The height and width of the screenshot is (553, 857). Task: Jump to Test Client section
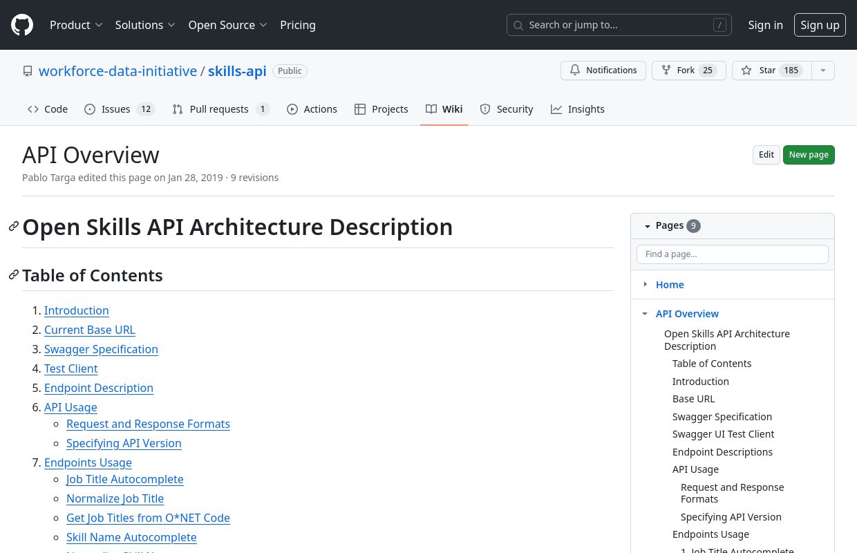71,368
